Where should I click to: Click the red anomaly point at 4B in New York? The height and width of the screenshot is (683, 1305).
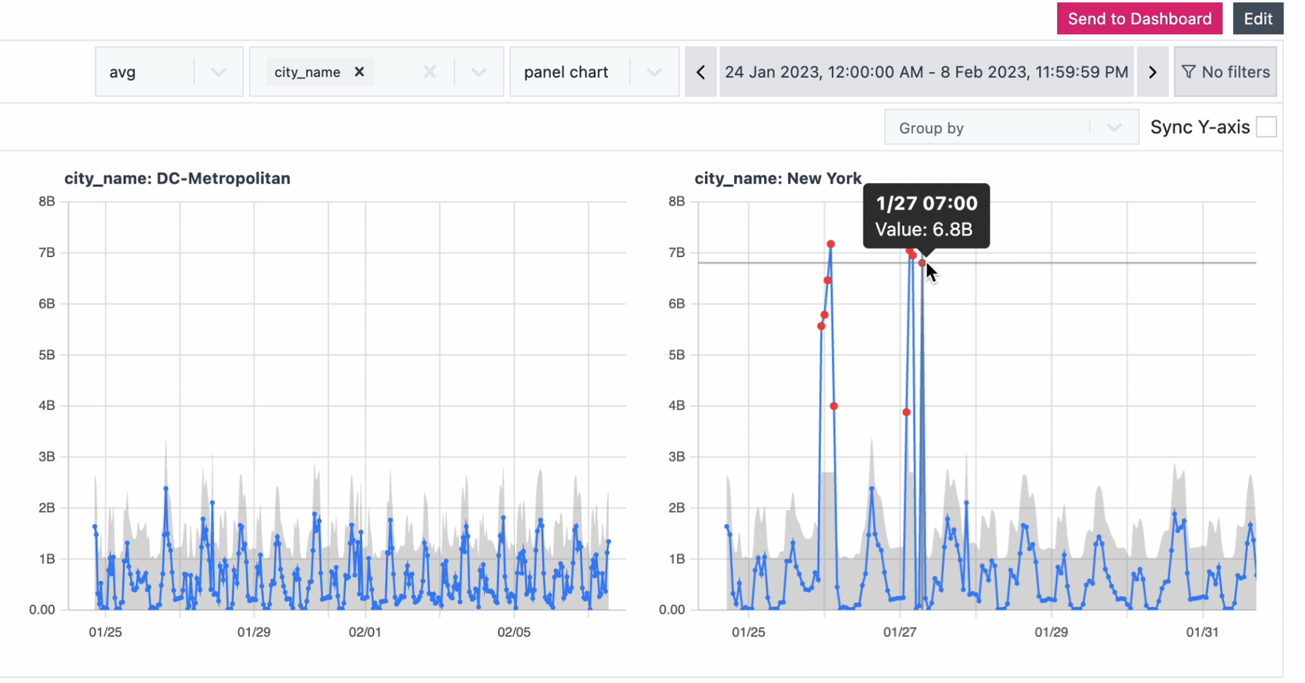point(833,406)
